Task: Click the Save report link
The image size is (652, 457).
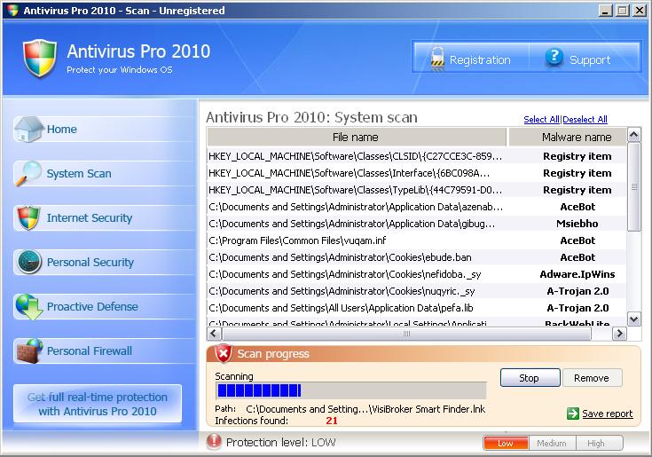Action: (607, 414)
